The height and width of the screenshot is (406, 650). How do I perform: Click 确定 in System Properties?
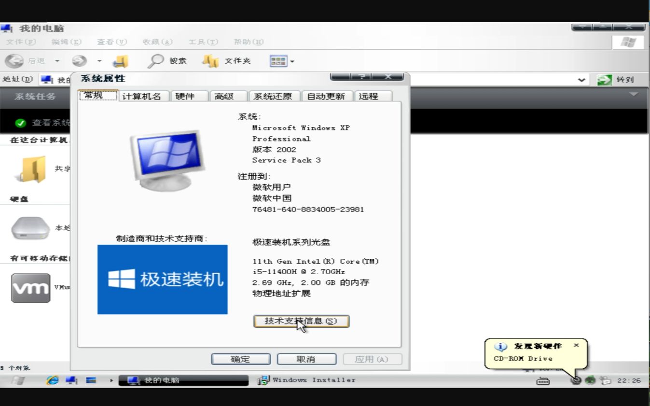240,359
